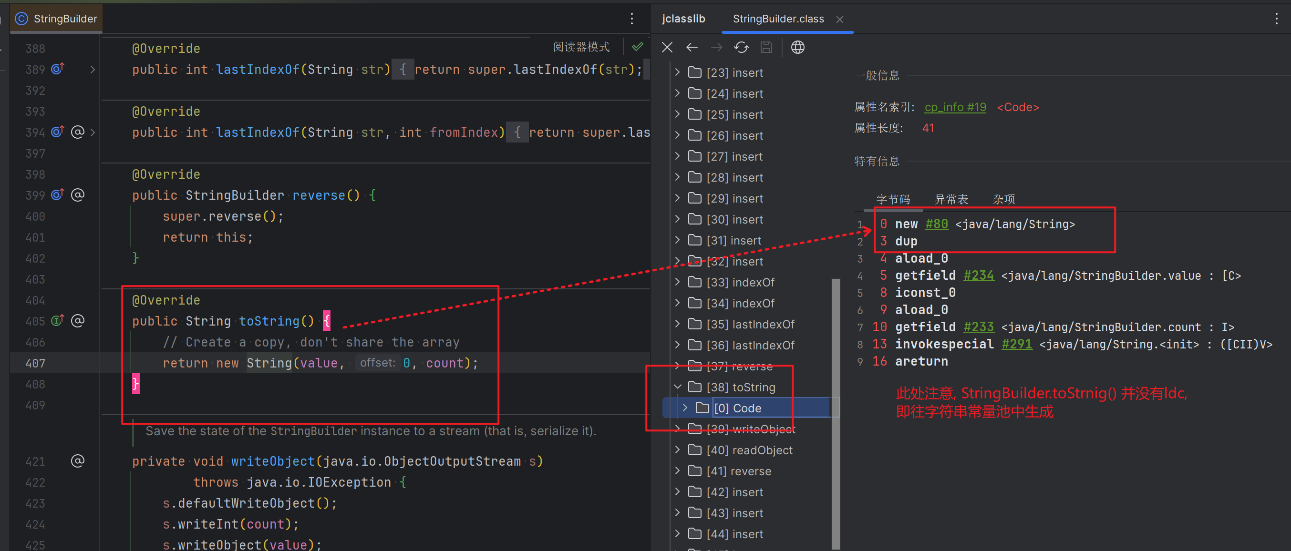1291x551 pixels.
Task: Switch to the jclasslib tab
Action: pos(683,19)
